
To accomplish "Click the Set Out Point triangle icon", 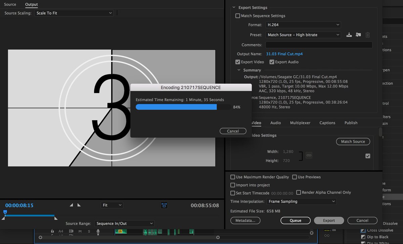I will point(79,205).
